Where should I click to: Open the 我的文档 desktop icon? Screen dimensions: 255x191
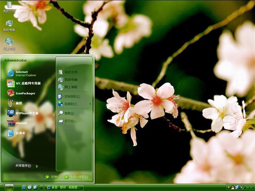coord(9,7)
